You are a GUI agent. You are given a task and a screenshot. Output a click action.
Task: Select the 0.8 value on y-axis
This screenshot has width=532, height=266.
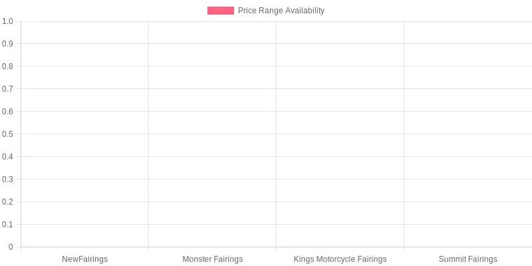pos(7,66)
